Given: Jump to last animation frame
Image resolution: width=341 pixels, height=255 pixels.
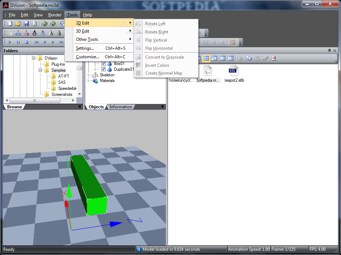Looking at the screenshot, I should [61, 42].
